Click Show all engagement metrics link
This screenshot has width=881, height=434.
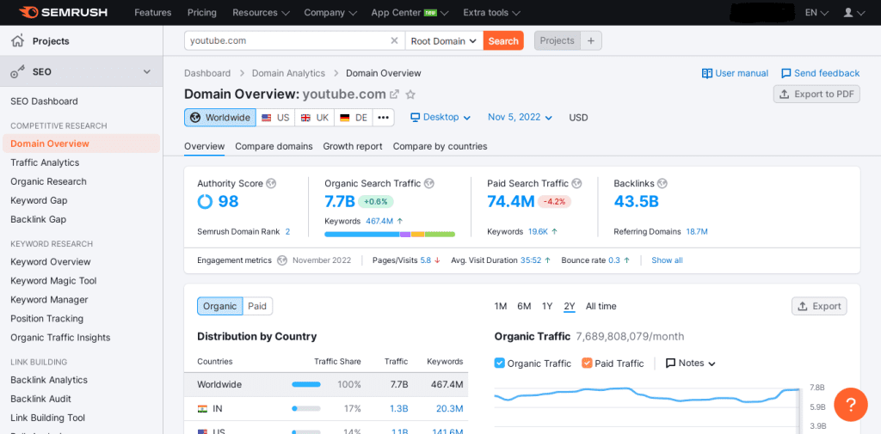(x=667, y=260)
